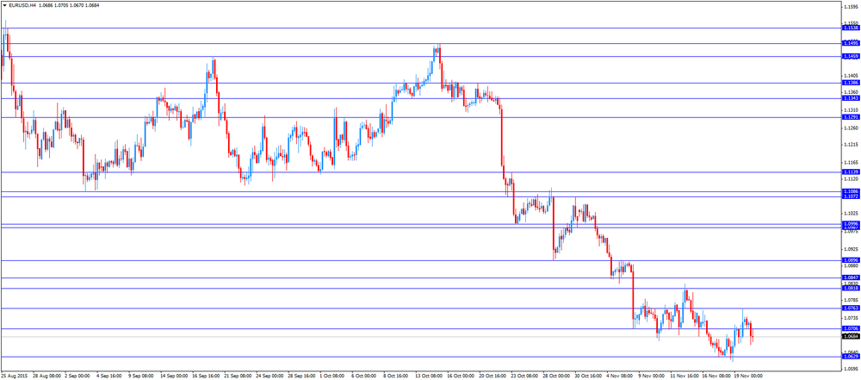The height and width of the screenshot is (380, 861).
Task: Click the current price 1.0684 label
Action: pos(851,337)
